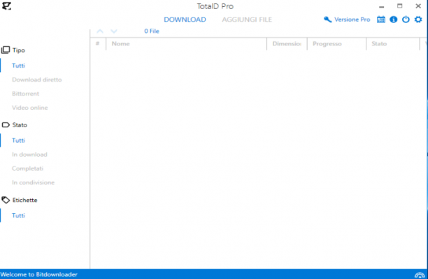Click the blue info icon
Viewport: 428px width, 279px height.
(x=393, y=20)
